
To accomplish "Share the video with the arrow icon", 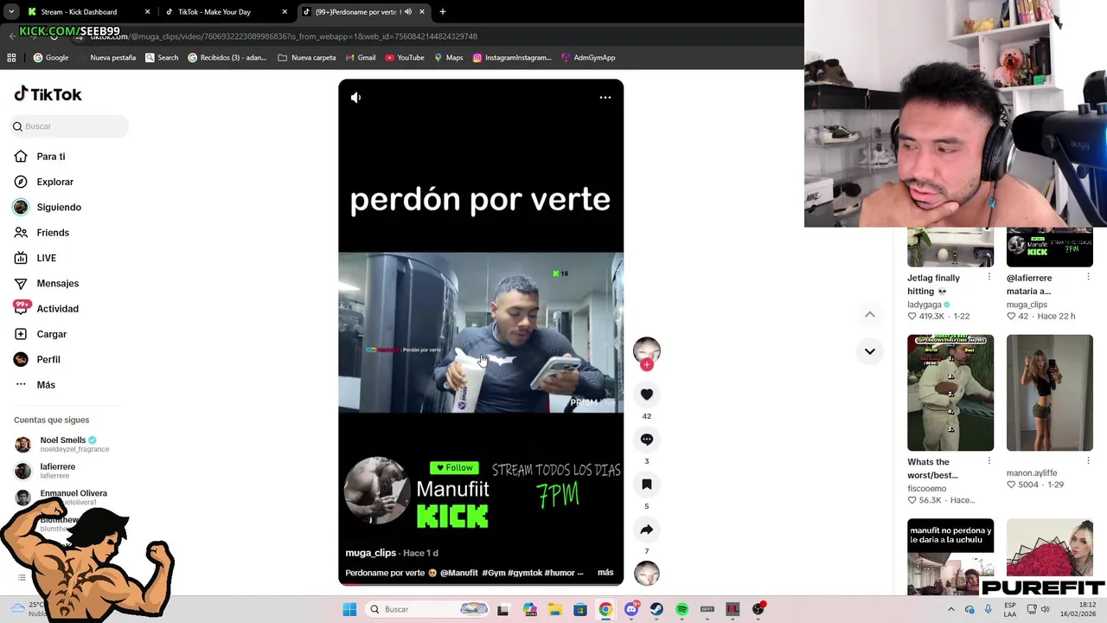I will click(x=647, y=530).
